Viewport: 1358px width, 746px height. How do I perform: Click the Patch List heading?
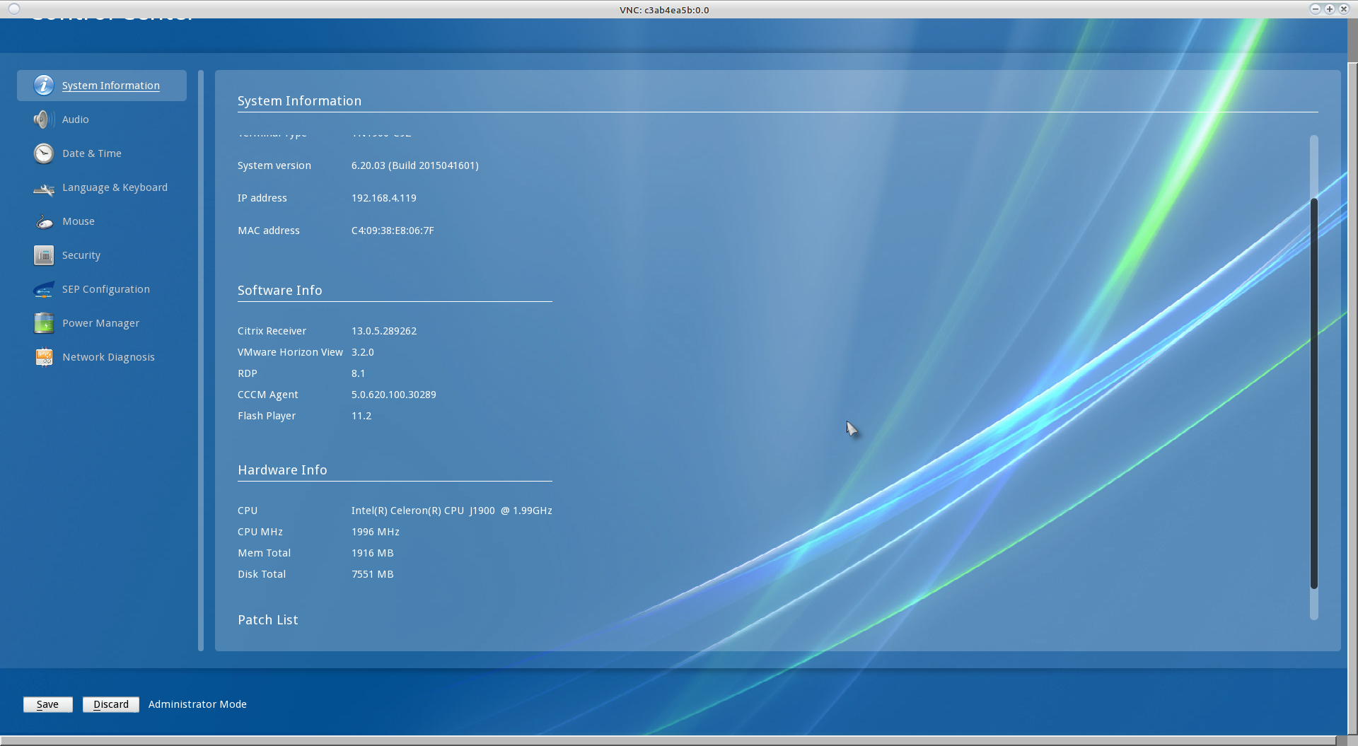tap(268, 620)
